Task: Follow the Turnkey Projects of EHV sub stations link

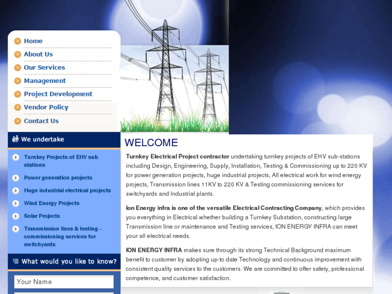Action: pyautogui.click(x=61, y=161)
